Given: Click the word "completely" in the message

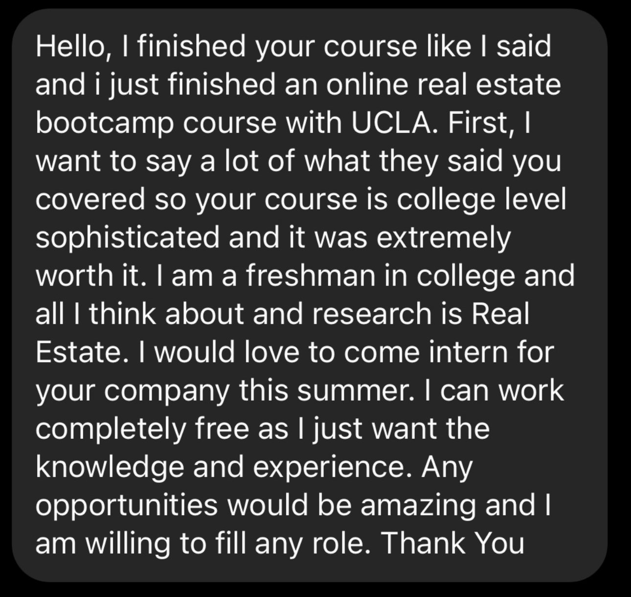Looking at the screenshot, I should [111, 429].
